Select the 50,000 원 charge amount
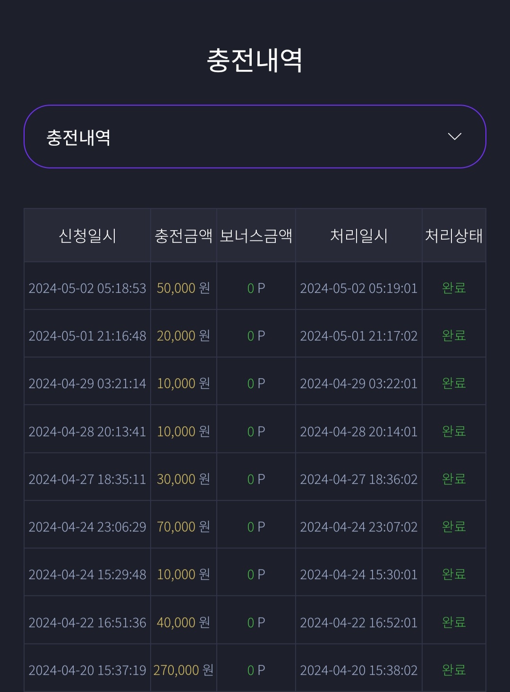The width and height of the screenshot is (510, 692). coord(184,288)
